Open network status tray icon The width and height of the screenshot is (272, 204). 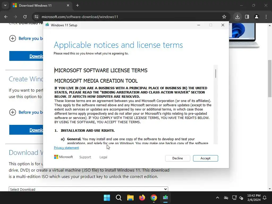(234, 198)
